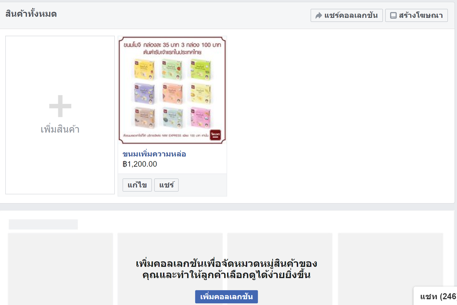Image resolution: width=457 pixels, height=305 pixels.
Task: Click the pink mochi box in product photo
Action: pos(200,117)
